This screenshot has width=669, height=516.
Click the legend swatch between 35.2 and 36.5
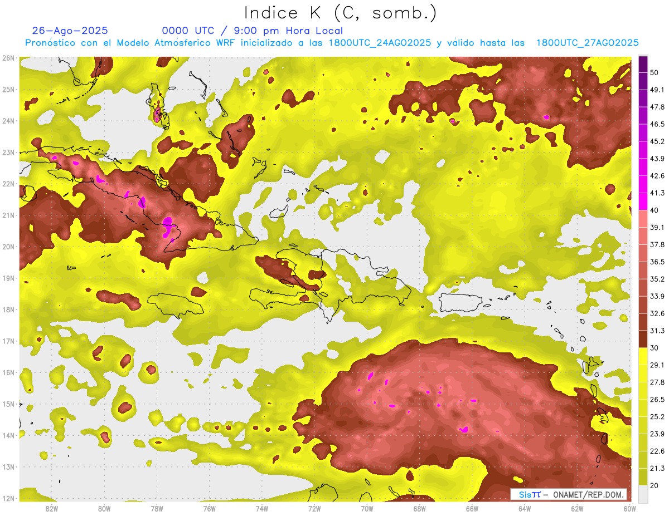643,270
